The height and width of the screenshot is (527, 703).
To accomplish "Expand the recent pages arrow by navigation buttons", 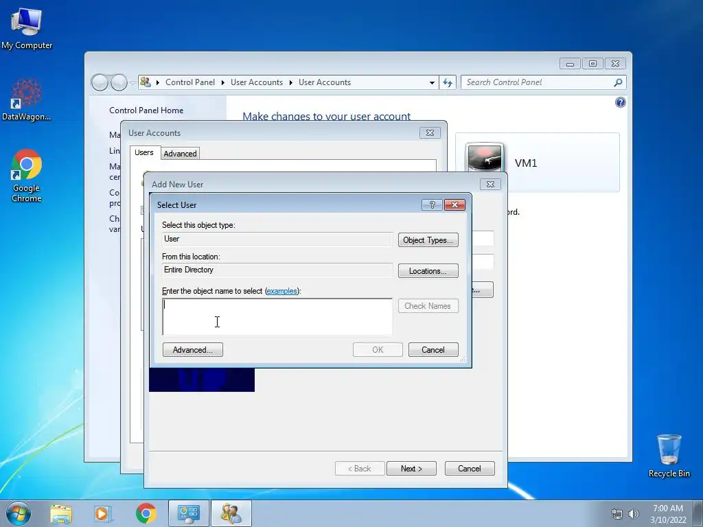I will (132, 83).
